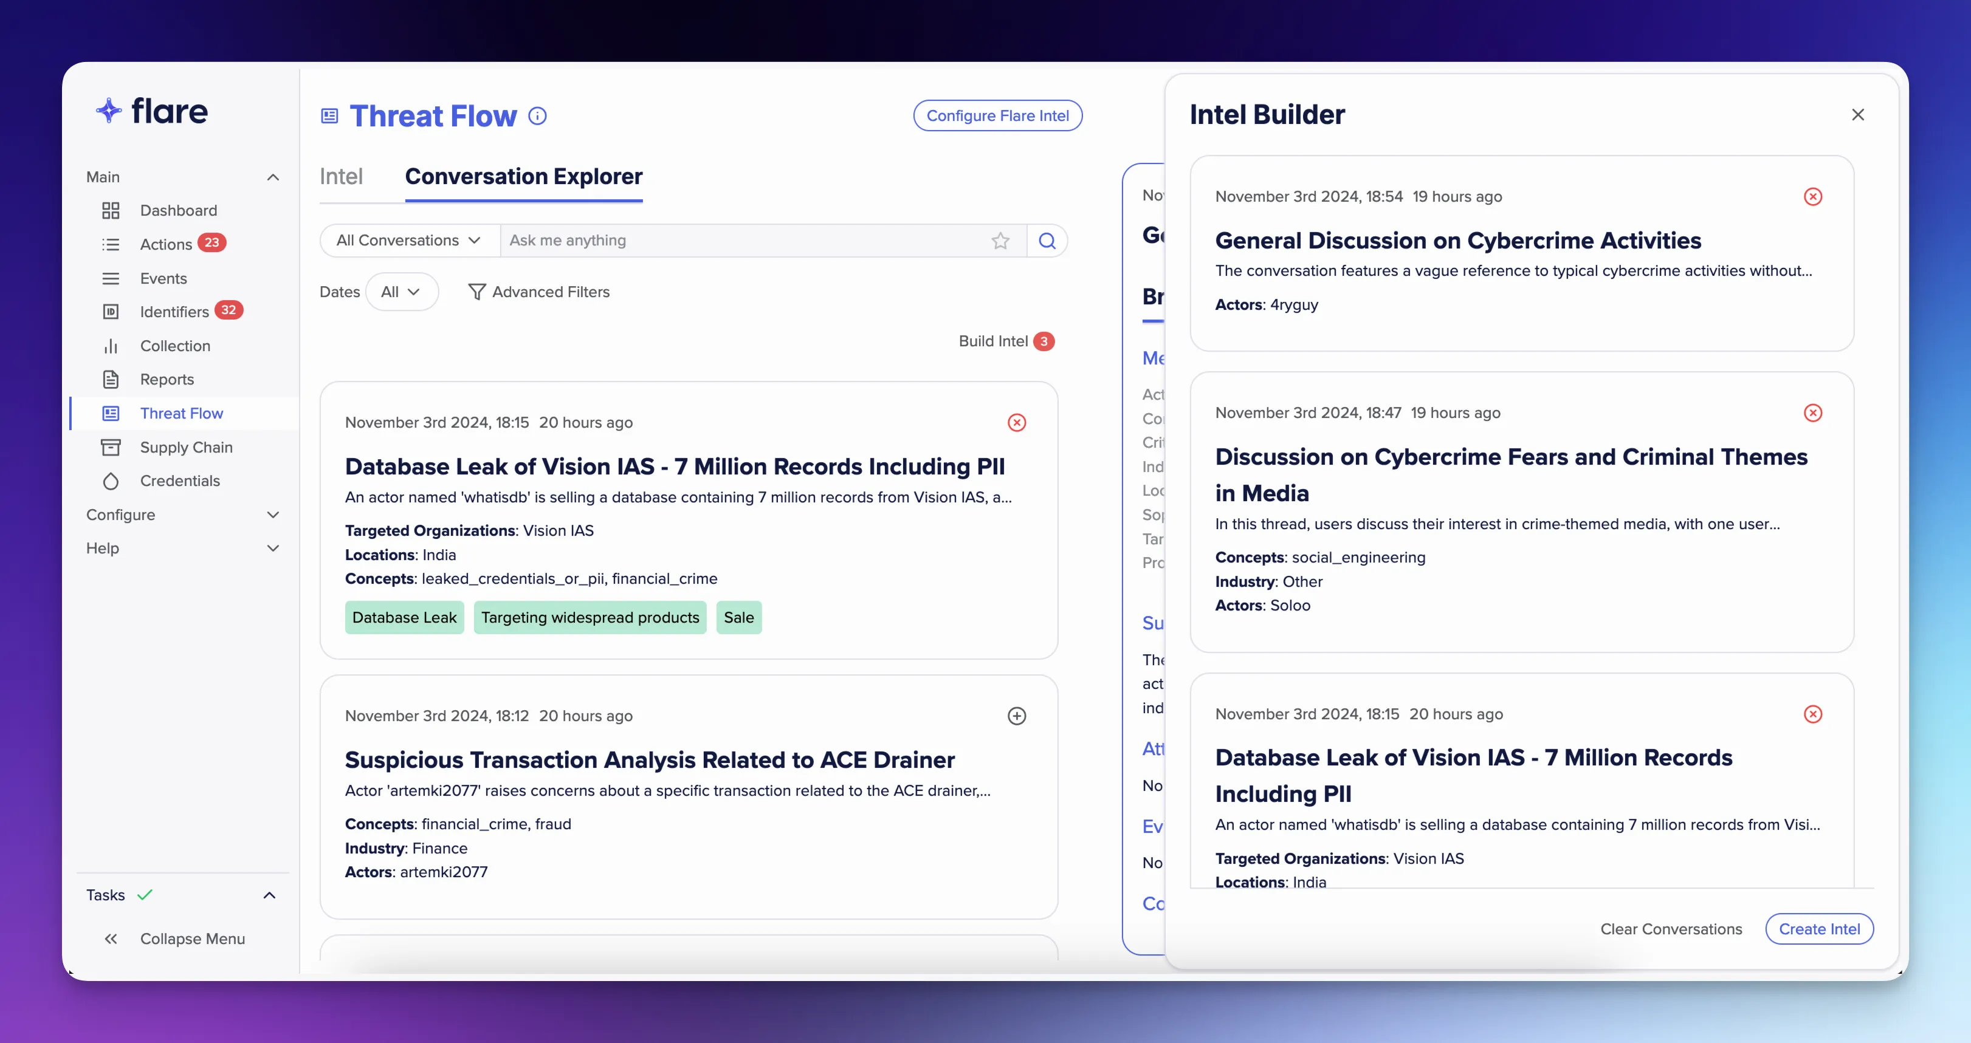1971x1043 pixels.
Task: Open General Discussion on Cybercrime Activities title
Action: (1457, 241)
